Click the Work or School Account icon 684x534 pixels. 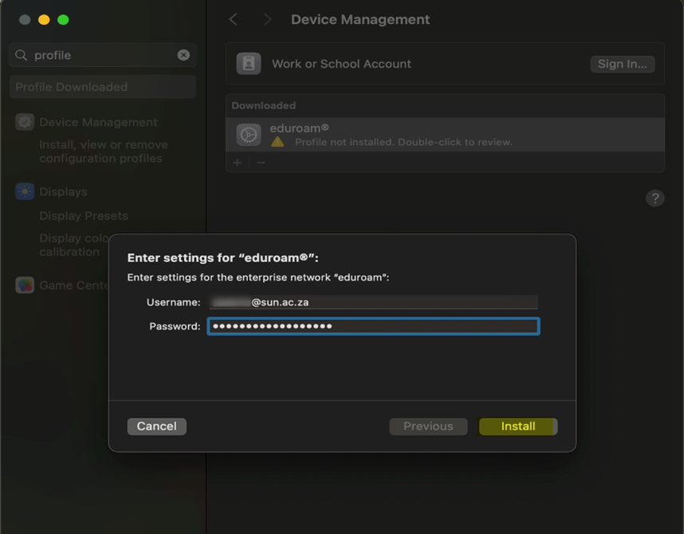click(249, 64)
